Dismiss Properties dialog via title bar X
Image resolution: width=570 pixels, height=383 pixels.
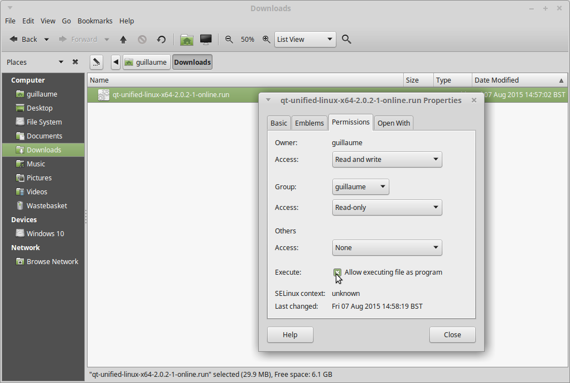474,100
